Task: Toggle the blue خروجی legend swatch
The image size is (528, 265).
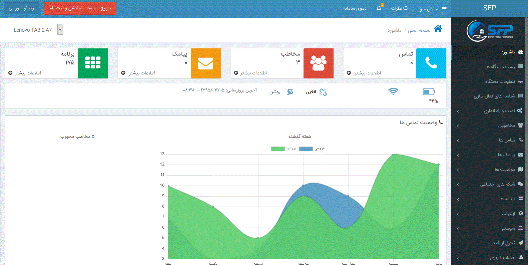Action: coord(306,149)
